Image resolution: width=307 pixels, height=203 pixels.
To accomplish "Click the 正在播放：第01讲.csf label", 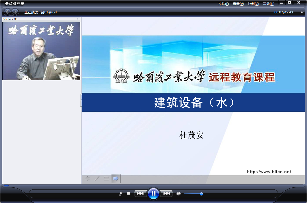I will [x=41, y=12].
